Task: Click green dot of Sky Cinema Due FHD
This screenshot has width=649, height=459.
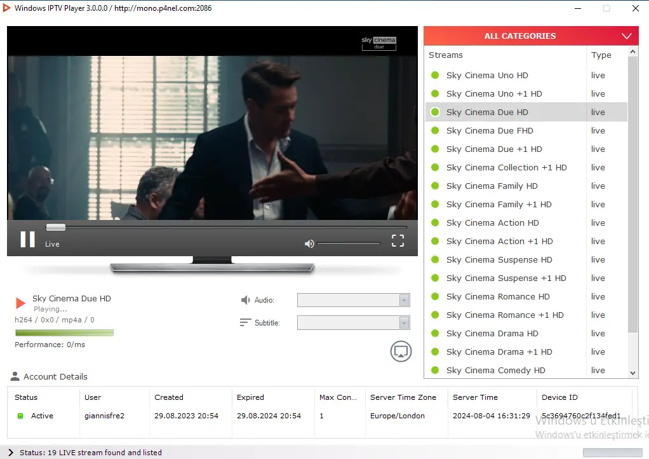Action: point(435,130)
